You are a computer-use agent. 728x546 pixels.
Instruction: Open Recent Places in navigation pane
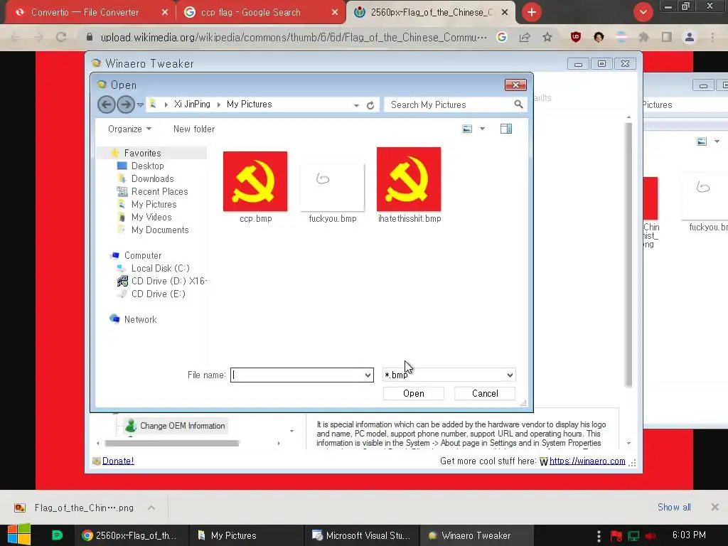pos(159,191)
